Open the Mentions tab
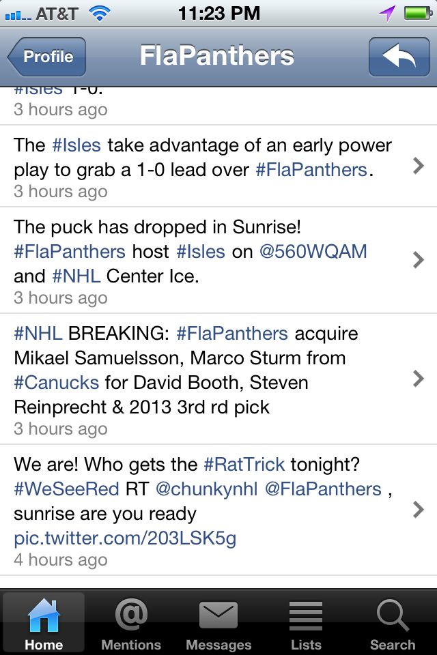This screenshot has height=655, width=437. click(x=131, y=622)
